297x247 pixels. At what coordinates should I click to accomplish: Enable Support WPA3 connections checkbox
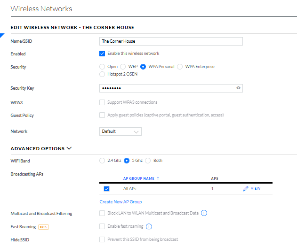pyautogui.click(x=102, y=102)
